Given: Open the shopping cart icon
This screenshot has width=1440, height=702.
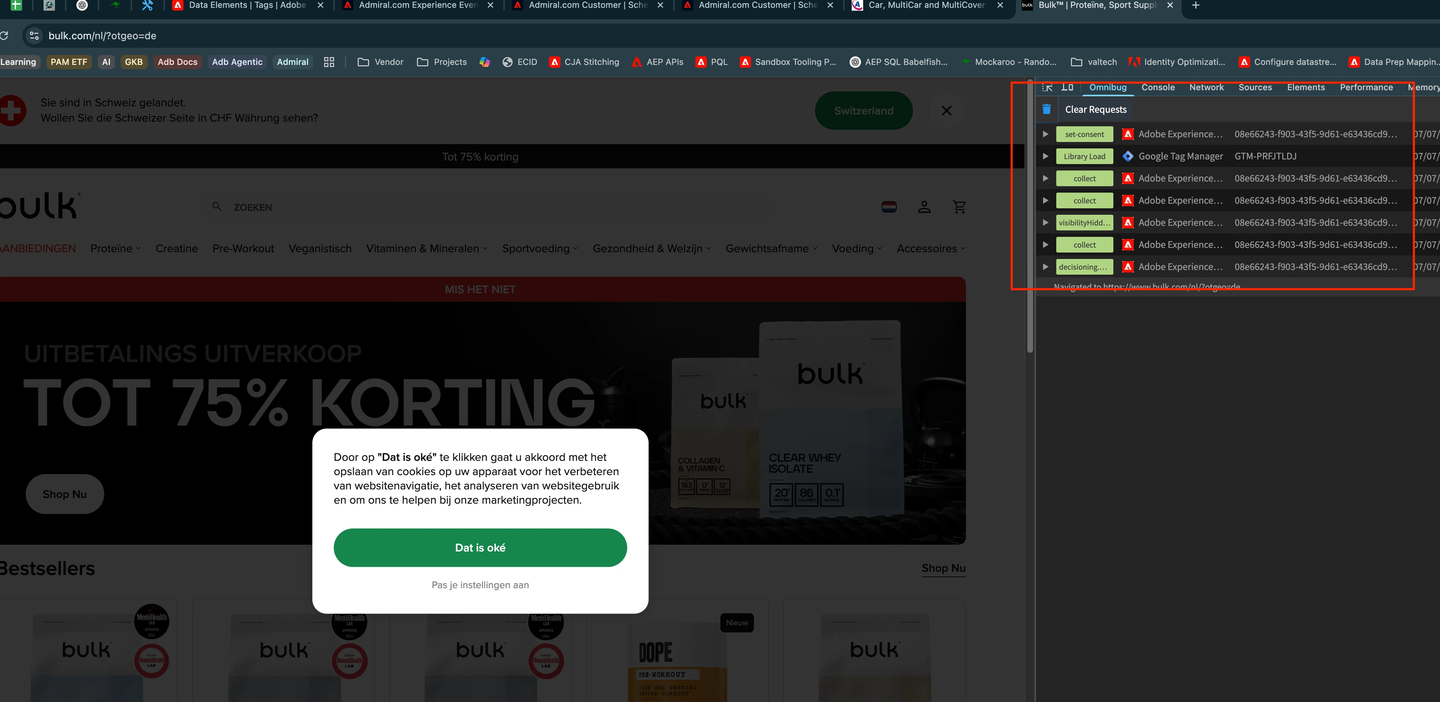Looking at the screenshot, I should click(x=959, y=207).
